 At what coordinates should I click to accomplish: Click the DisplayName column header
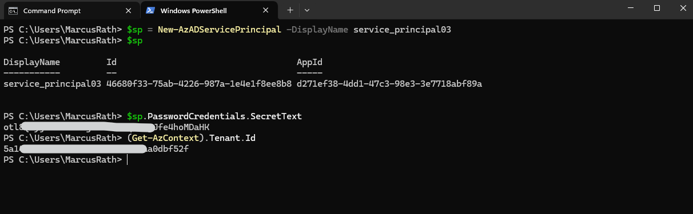(31, 62)
